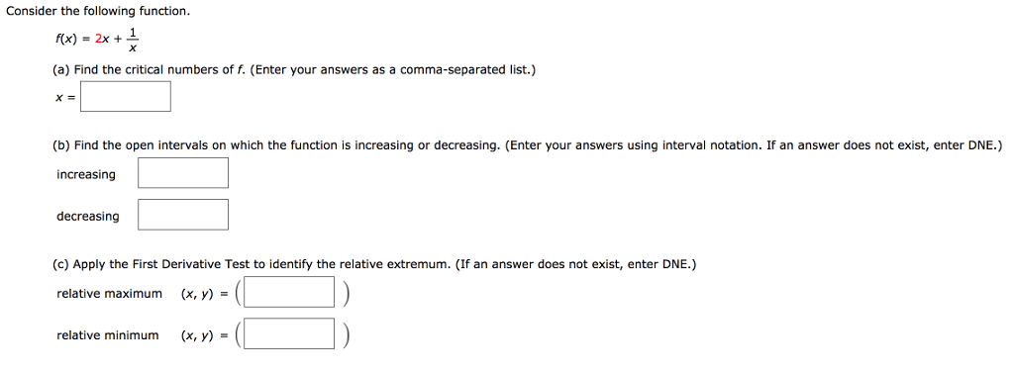Click '(x, y) =' beside relative minimum
The width and height of the screenshot is (1014, 374).
click(204, 335)
